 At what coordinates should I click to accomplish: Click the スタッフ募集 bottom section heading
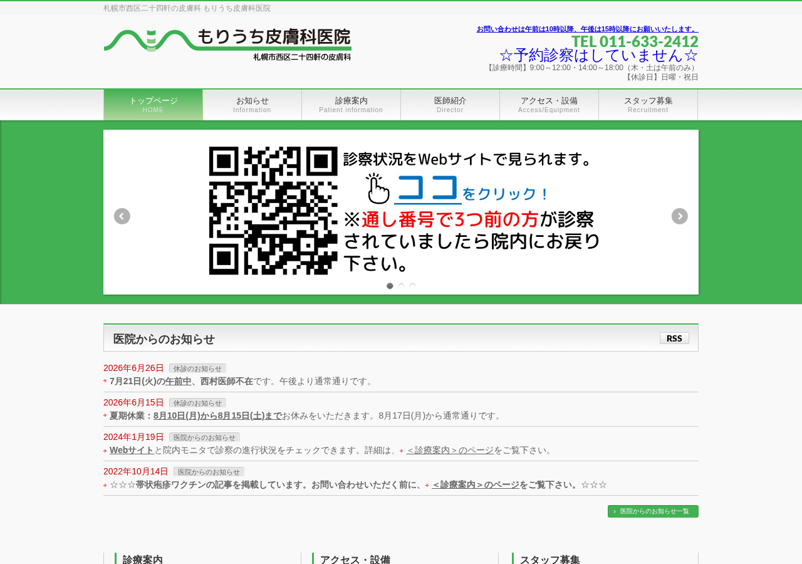tap(549, 560)
